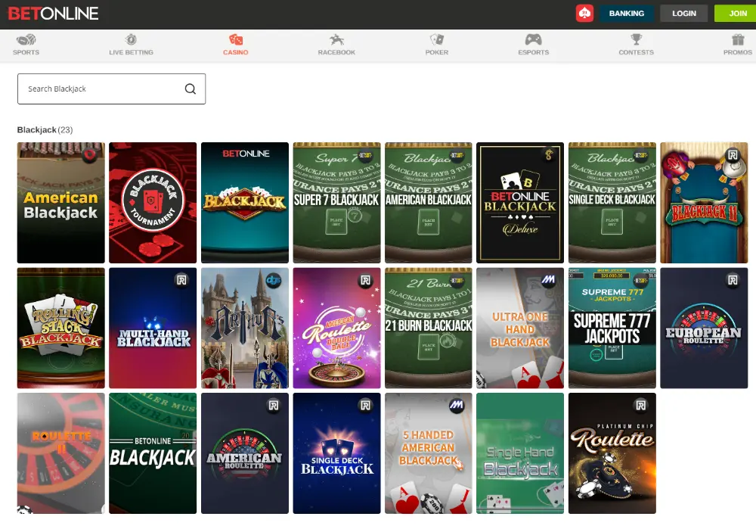Image resolution: width=756 pixels, height=529 pixels.
Task: Click the Blackjack (23) heading
Action: pos(45,130)
